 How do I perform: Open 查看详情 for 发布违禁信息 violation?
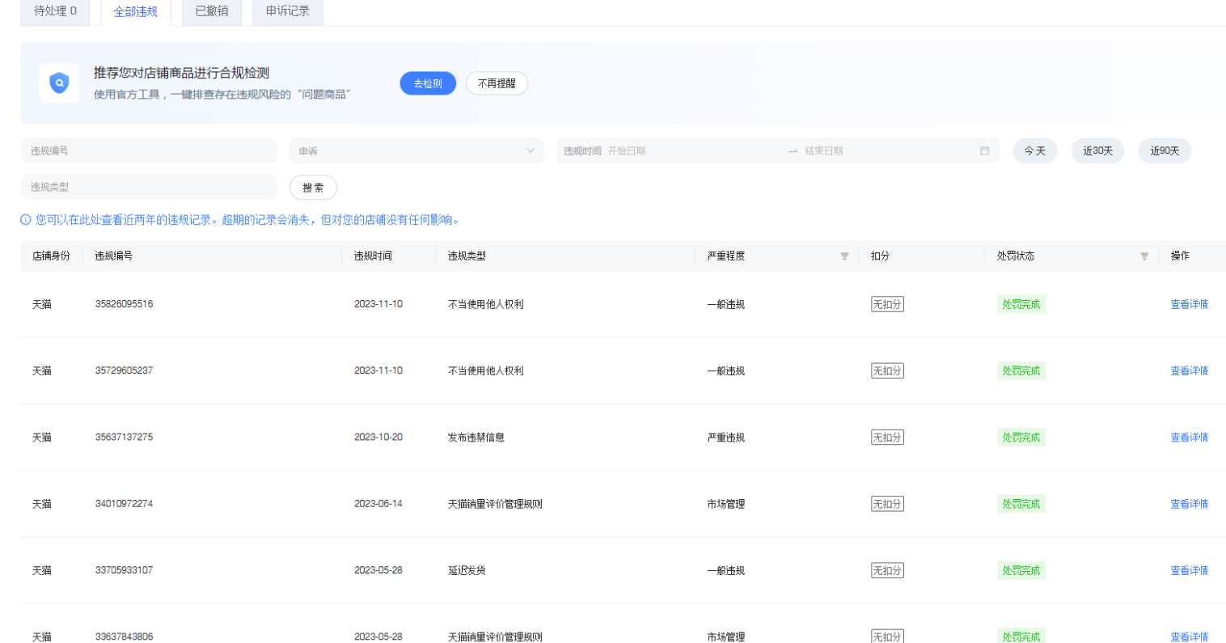(1189, 438)
